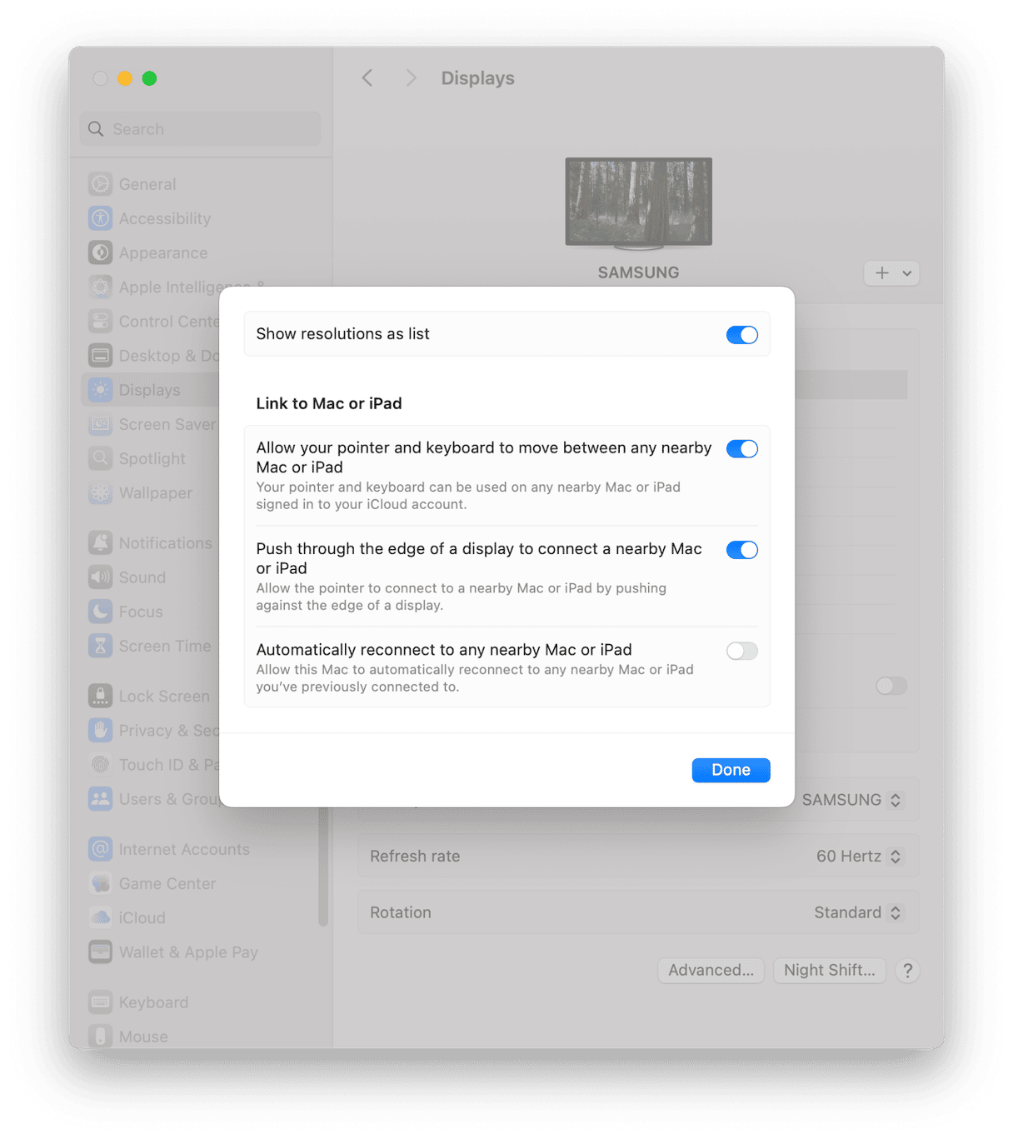The image size is (1013, 1139).
Task: Click the Control Center icon
Action: pos(101,322)
